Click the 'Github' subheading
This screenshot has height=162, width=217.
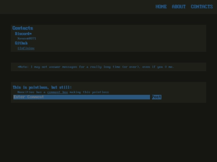[x=21, y=43]
